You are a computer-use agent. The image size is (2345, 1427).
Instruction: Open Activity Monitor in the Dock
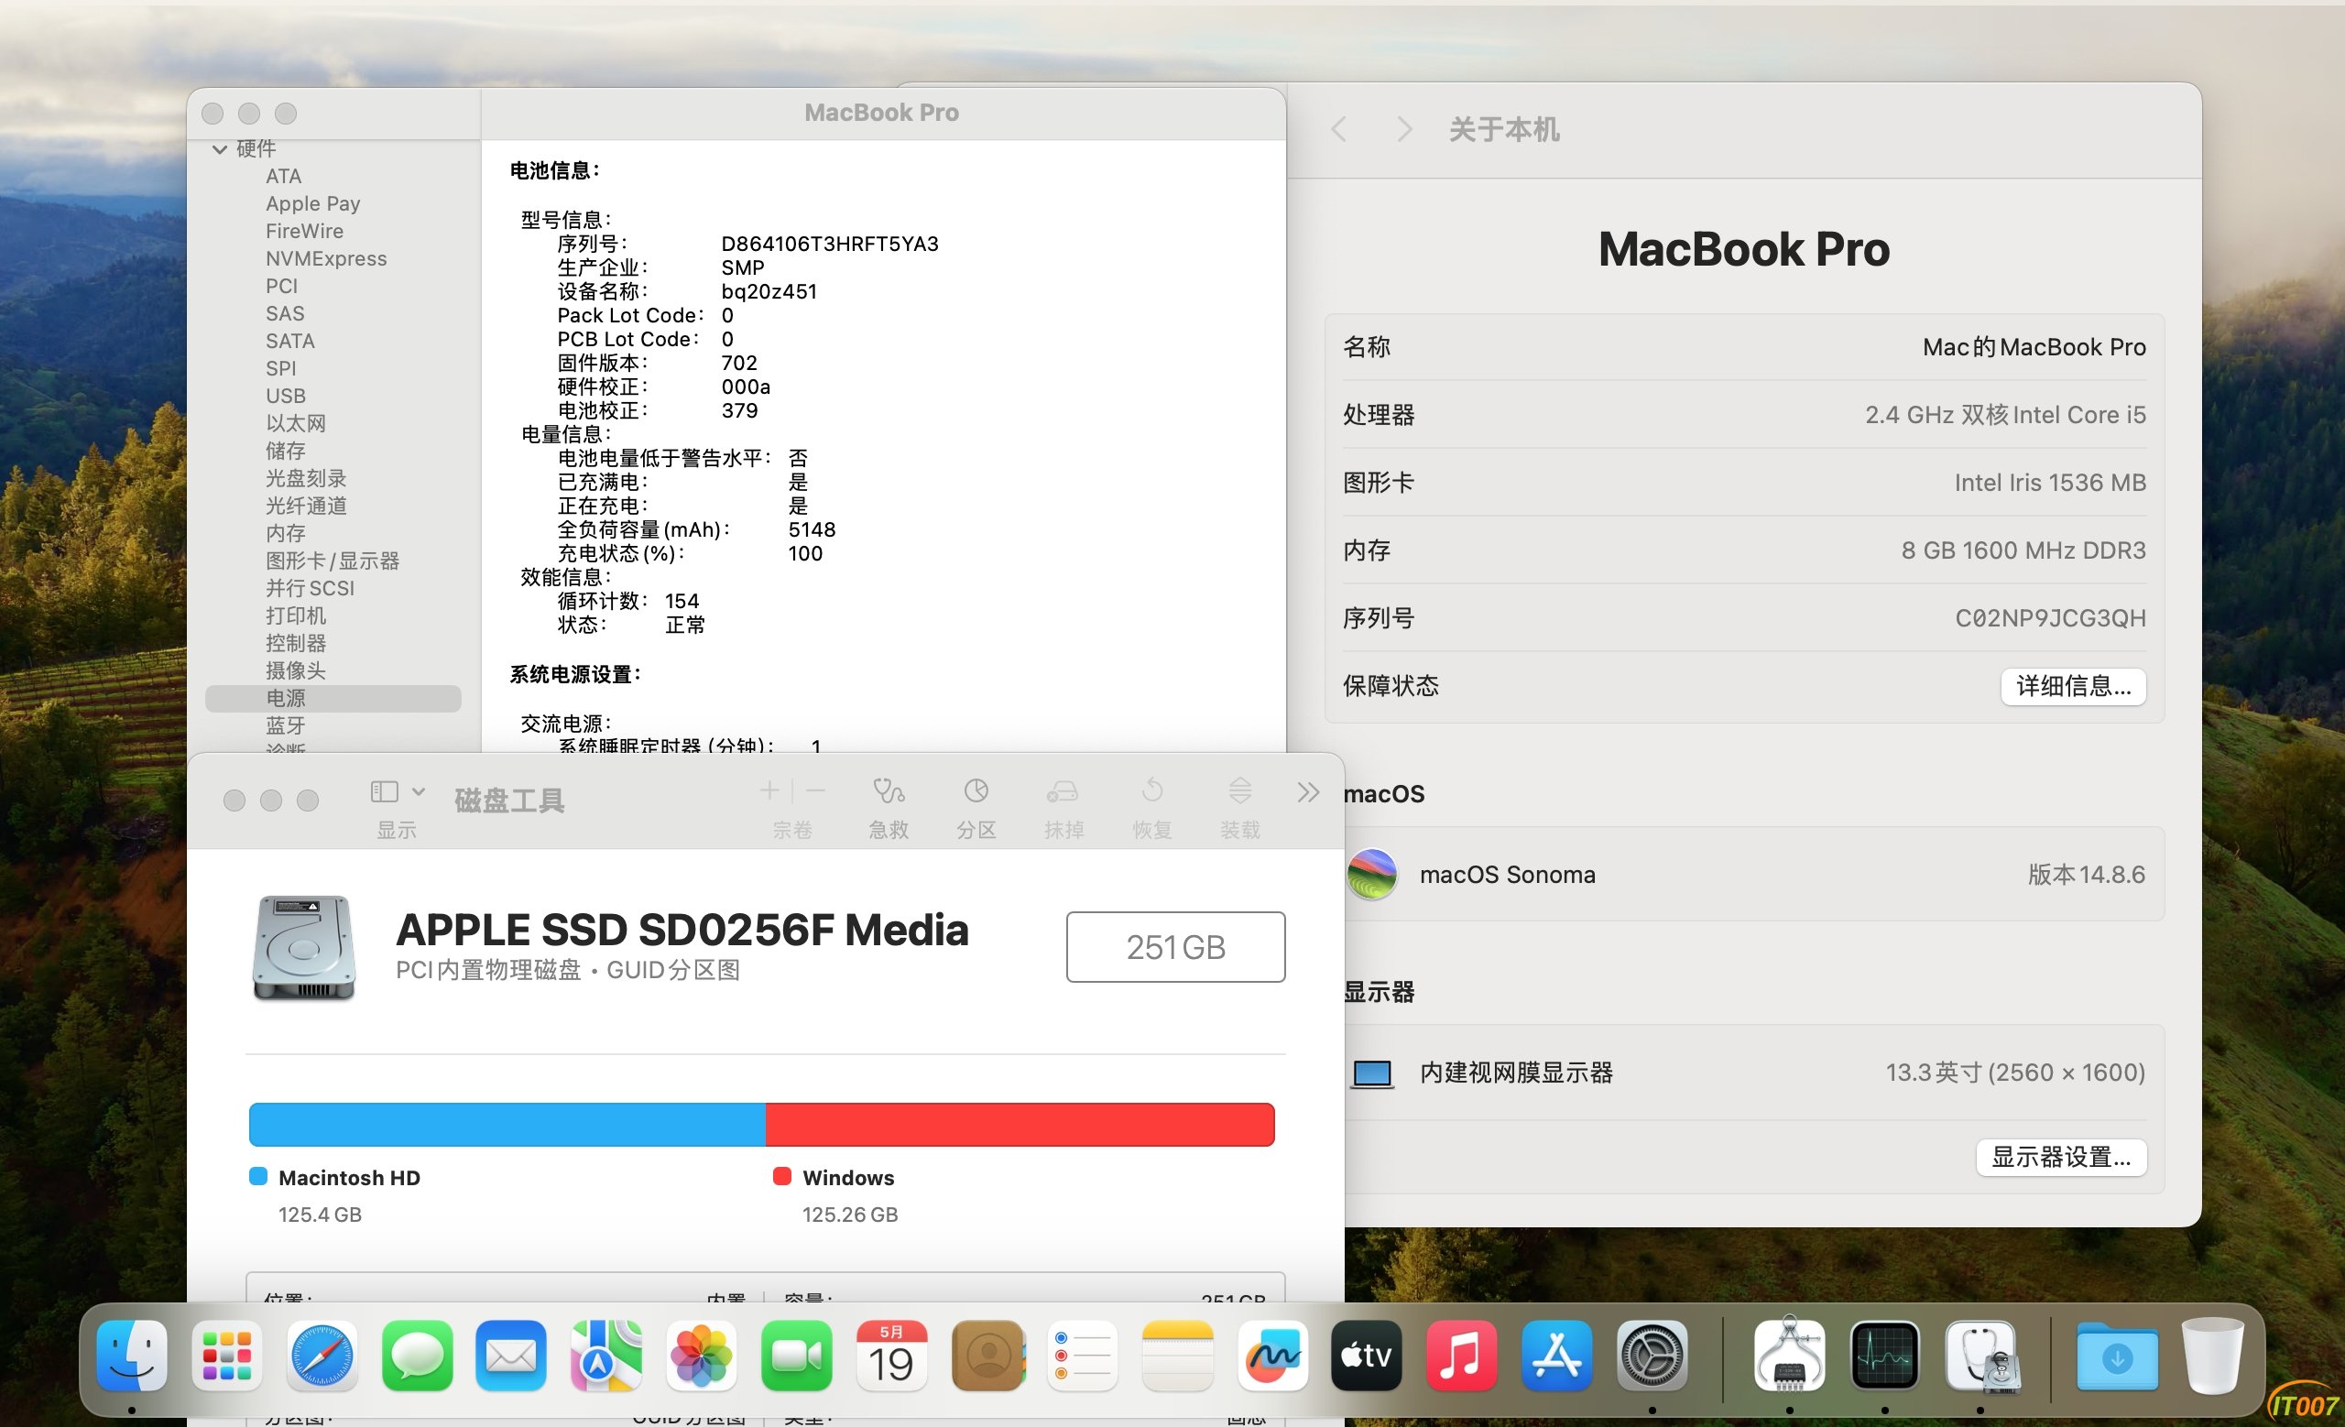pos(1884,1355)
